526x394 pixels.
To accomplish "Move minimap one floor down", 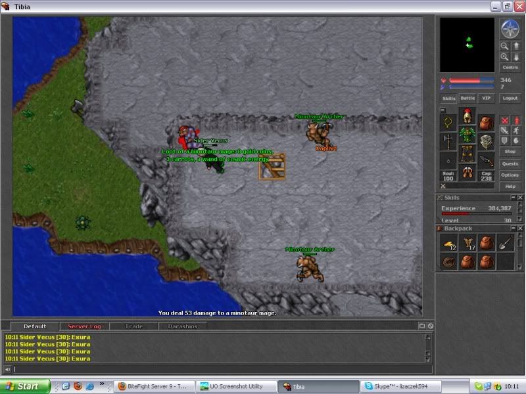I will 516,57.
